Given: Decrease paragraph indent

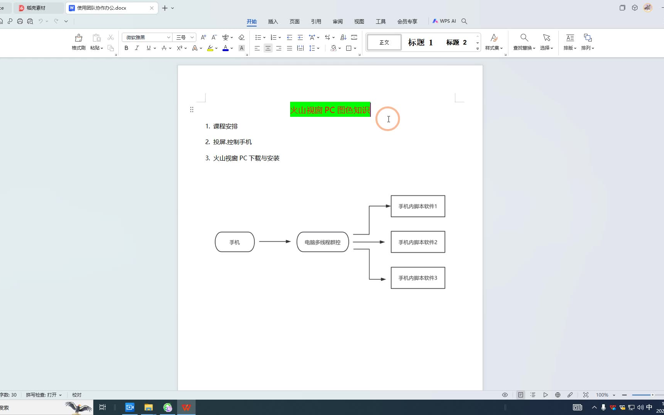Looking at the screenshot, I should click(x=289, y=37).
